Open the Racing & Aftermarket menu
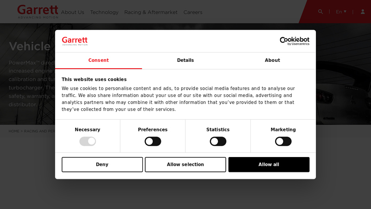 tap(151, 12)
